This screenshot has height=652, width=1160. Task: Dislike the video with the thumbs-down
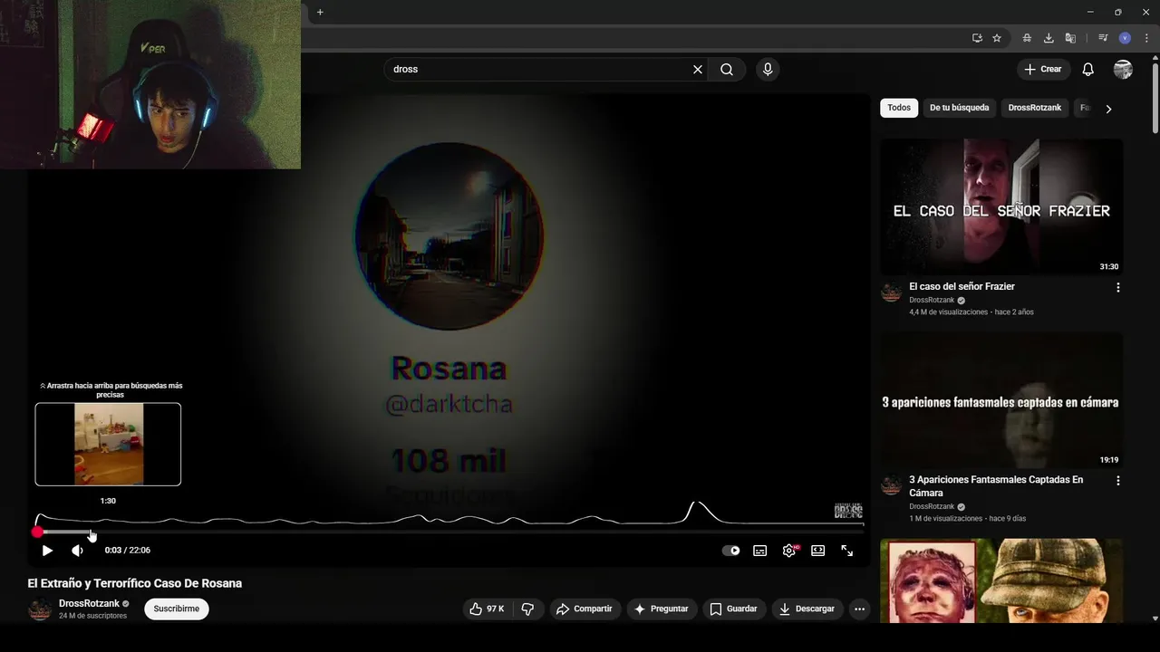[528, 609]
